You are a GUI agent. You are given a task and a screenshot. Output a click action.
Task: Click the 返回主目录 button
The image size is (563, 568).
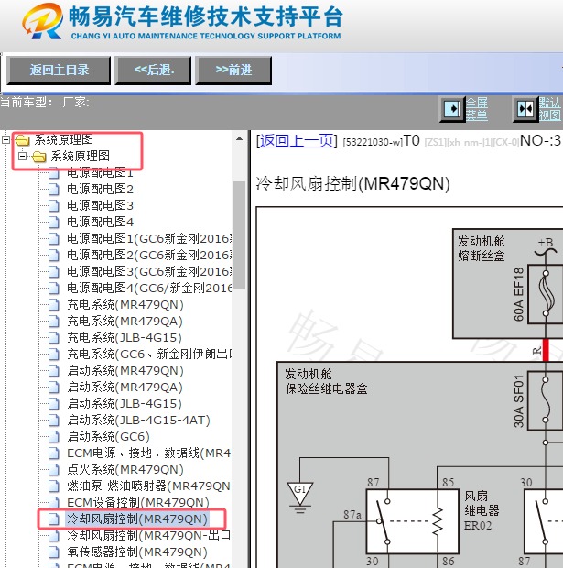coord(59,71)
